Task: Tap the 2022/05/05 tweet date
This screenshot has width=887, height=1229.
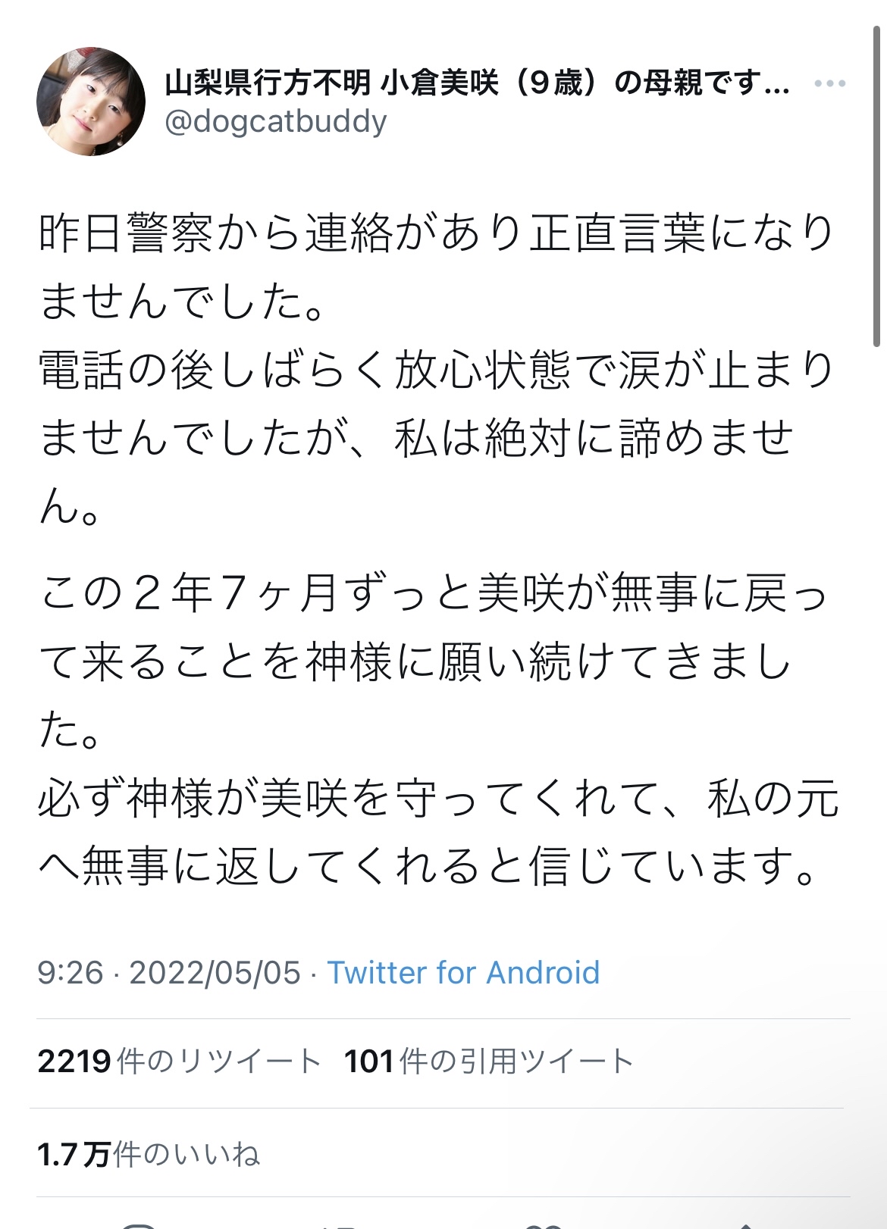Action: pos(215,972)
